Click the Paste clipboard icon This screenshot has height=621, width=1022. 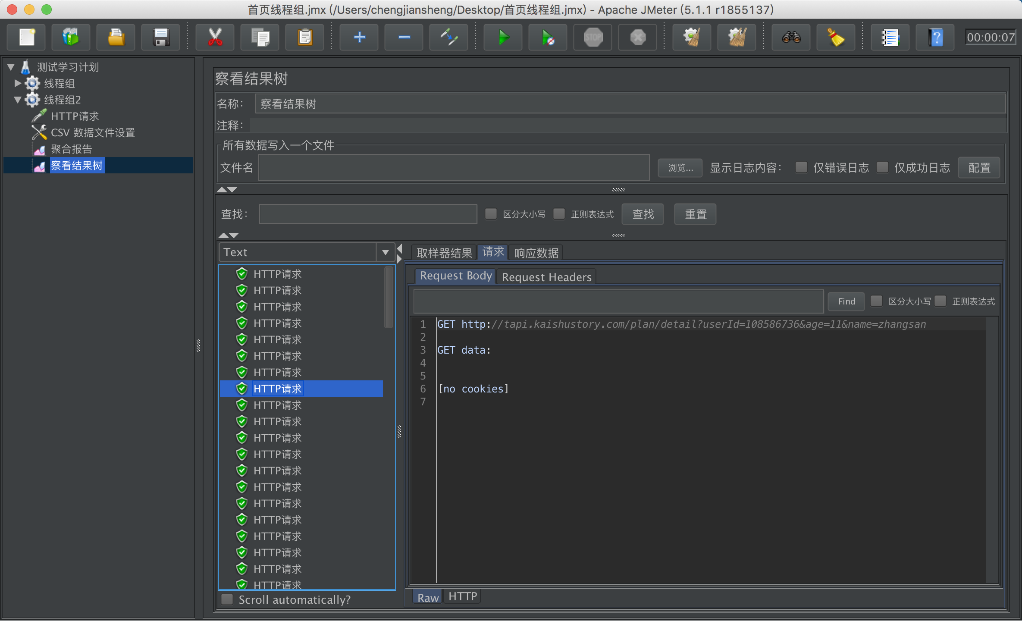coord(305,37)
